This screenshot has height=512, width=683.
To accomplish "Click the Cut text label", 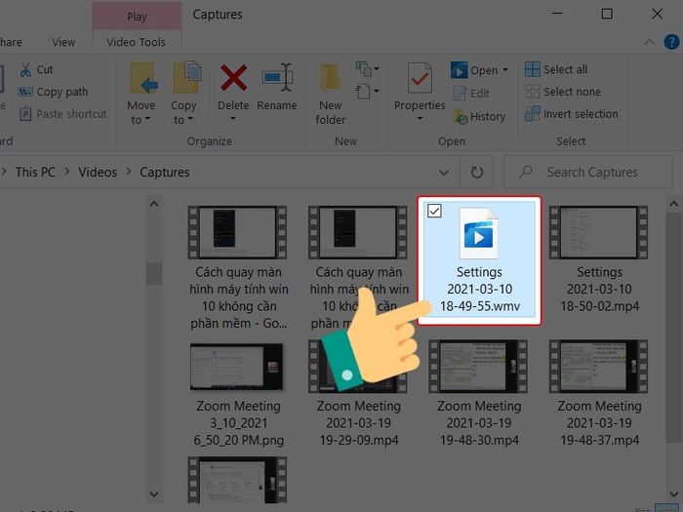I will [45, 69].
